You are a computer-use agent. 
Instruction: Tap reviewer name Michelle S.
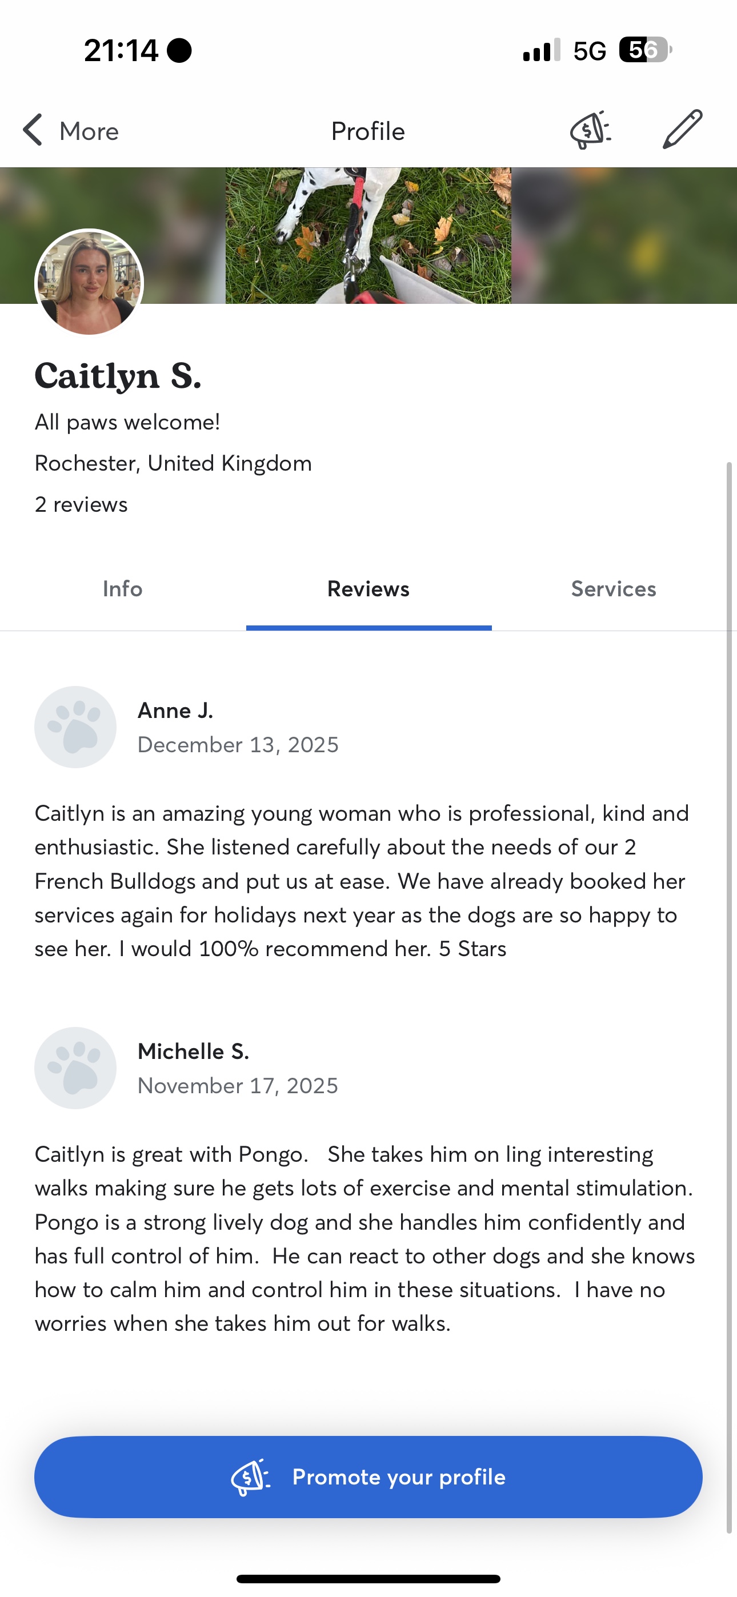(194, 1052)
